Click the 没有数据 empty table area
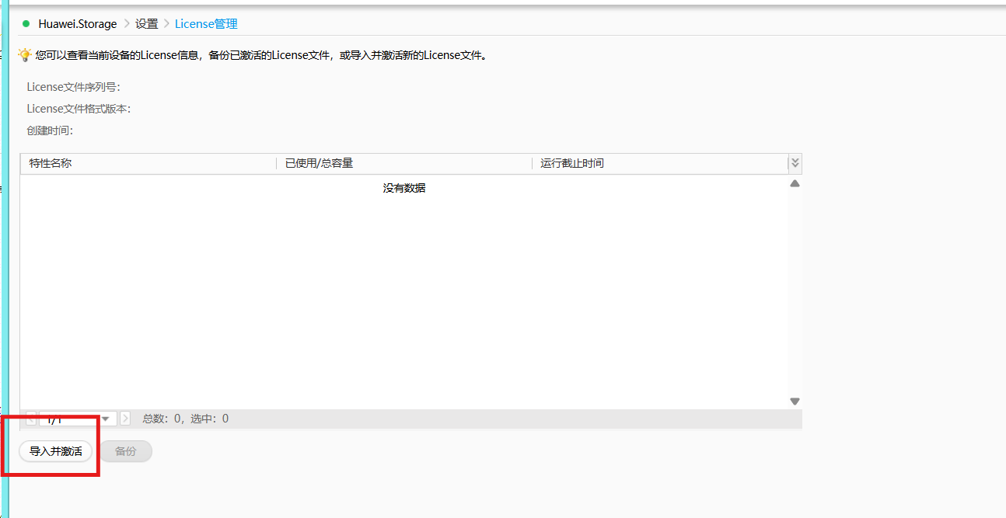 coord(404,187)
